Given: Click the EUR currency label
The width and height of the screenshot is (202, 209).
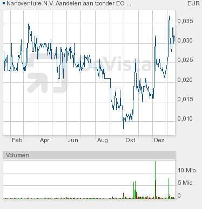Looking at the screenshot, I should click(193, 3).
